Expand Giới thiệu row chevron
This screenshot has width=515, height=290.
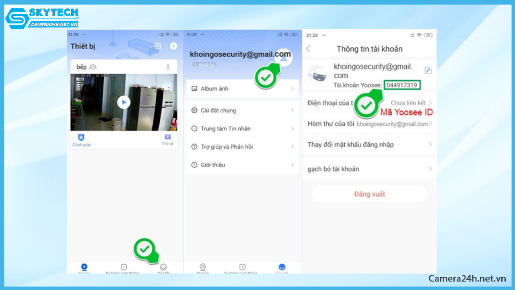(293, 165)
